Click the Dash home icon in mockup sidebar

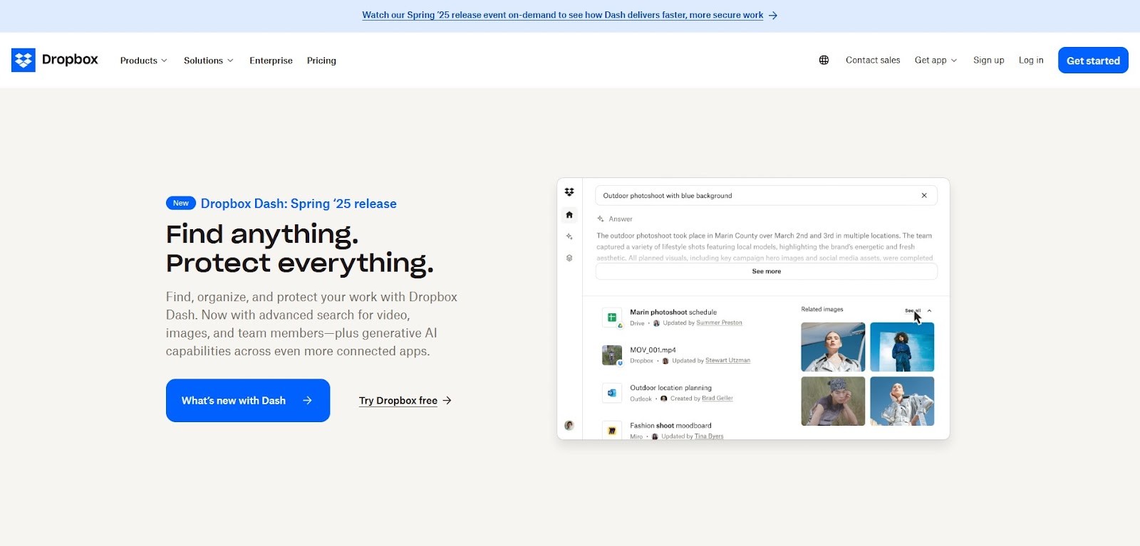[569, 214]
